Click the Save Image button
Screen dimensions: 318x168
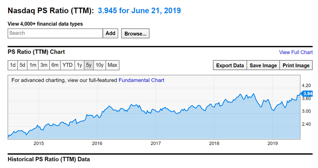click(x=263, y=65)
